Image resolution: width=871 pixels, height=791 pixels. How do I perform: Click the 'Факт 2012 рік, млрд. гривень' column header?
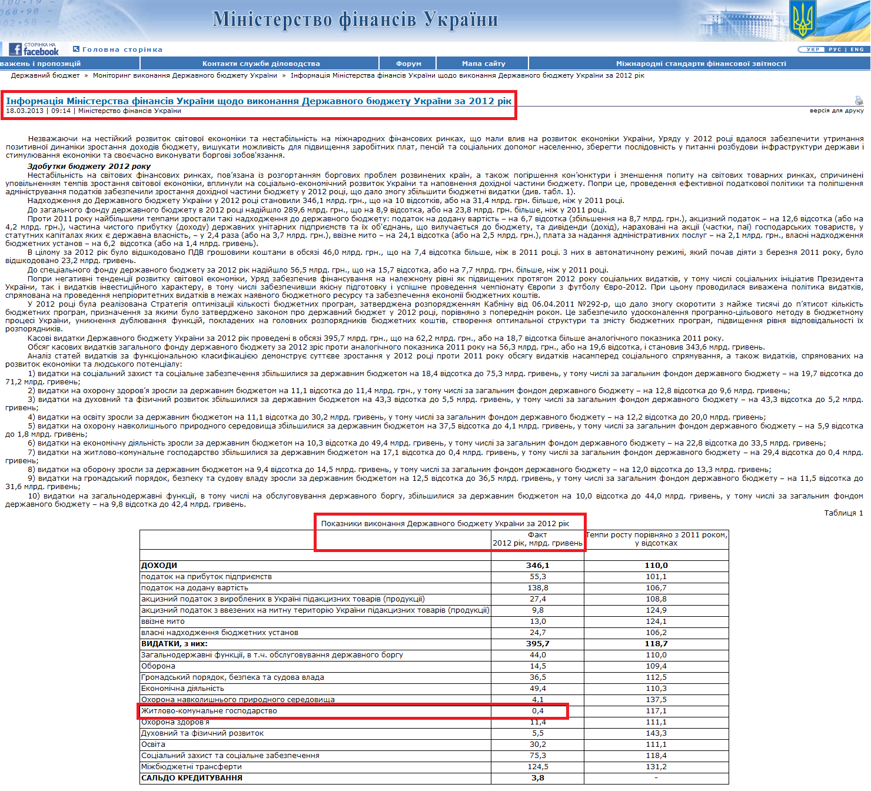coord(537,539)
